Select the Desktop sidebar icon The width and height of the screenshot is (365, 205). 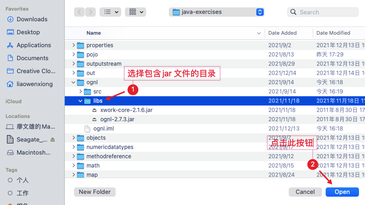tap(10, 32)
